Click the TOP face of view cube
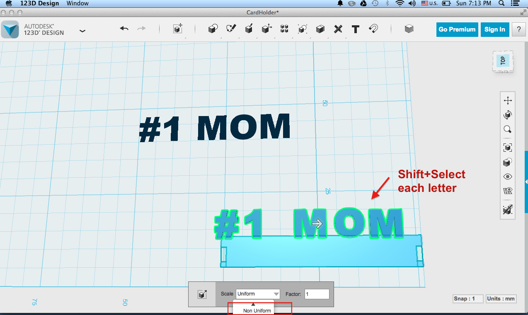Screen dimensions: 528x315 click(503, 61)
